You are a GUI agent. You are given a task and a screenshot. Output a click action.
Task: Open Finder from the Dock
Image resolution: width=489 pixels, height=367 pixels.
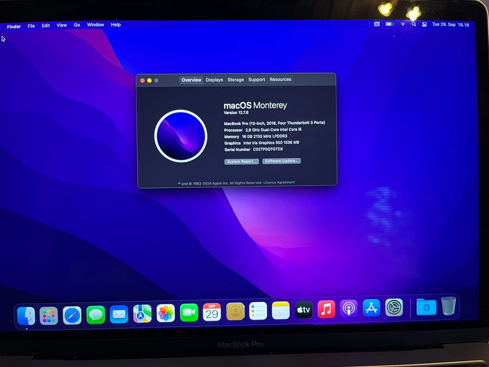[26, 316]
